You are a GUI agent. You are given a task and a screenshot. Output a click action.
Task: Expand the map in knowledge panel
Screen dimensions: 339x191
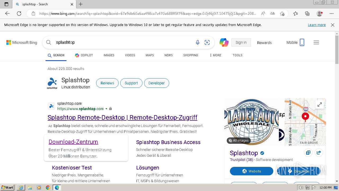320,105
